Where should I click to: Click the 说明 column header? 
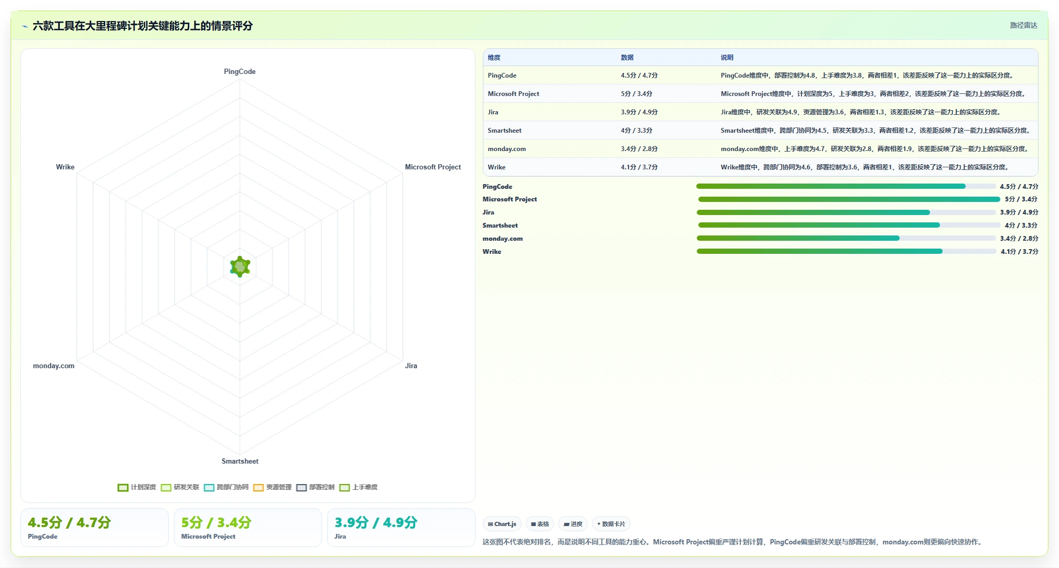[727, 58]
